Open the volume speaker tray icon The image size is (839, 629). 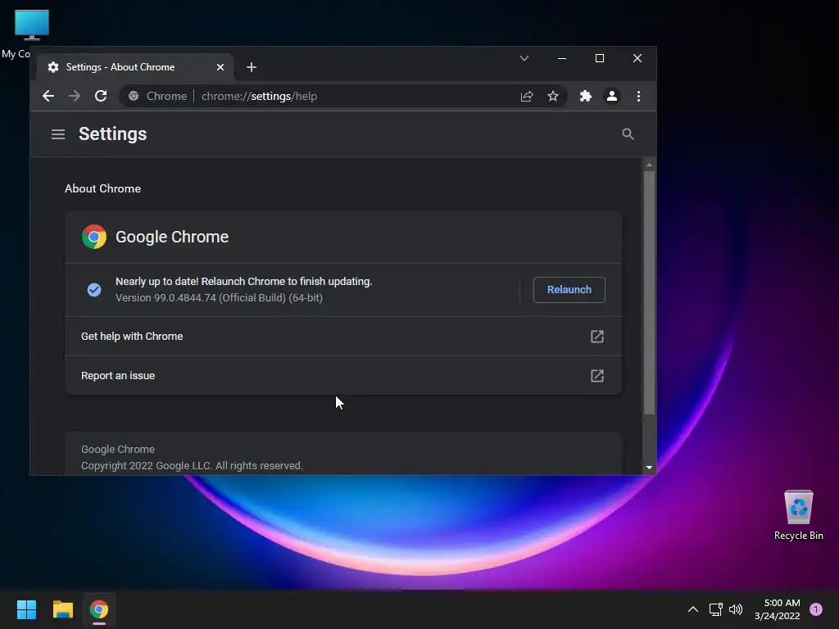point(736,609)
